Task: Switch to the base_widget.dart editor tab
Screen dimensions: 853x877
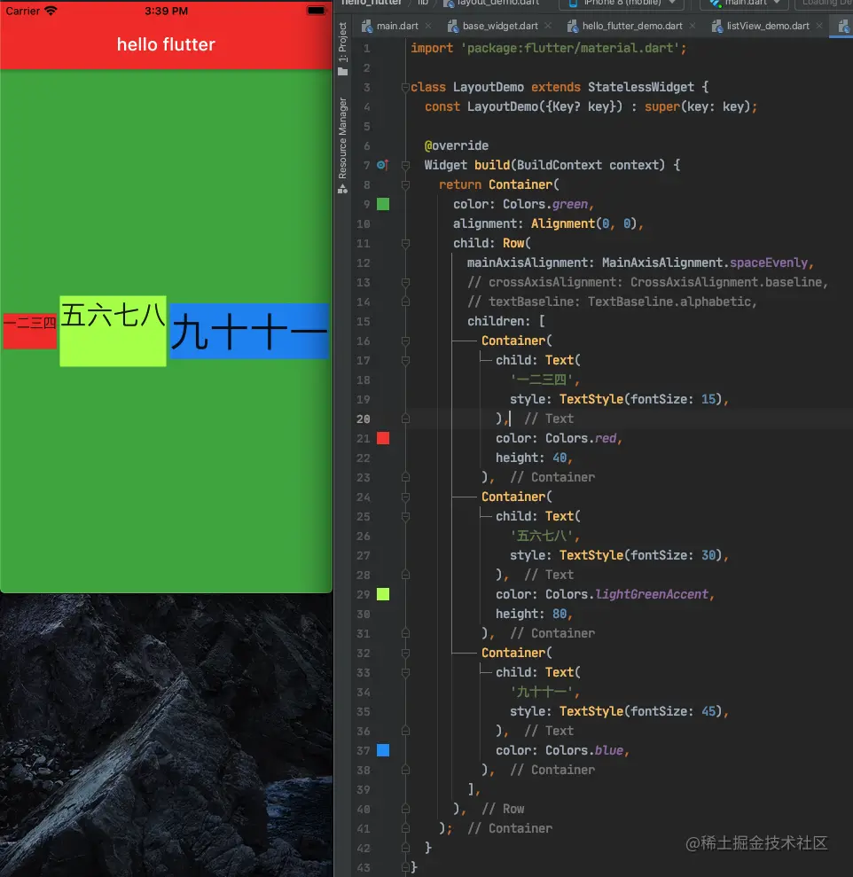Action: coord(500,26)
